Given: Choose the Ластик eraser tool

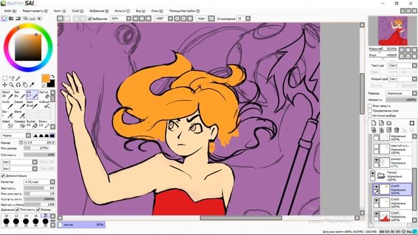Looking at the screenshot, I should 44,95.
